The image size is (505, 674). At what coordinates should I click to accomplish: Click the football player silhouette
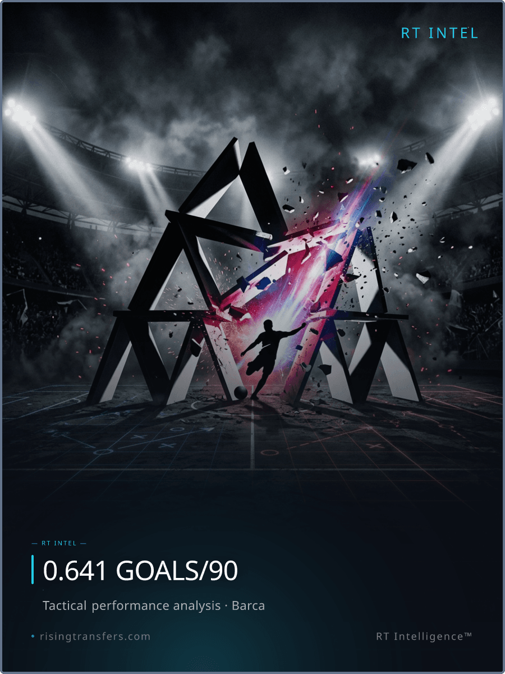click(271, 357)
